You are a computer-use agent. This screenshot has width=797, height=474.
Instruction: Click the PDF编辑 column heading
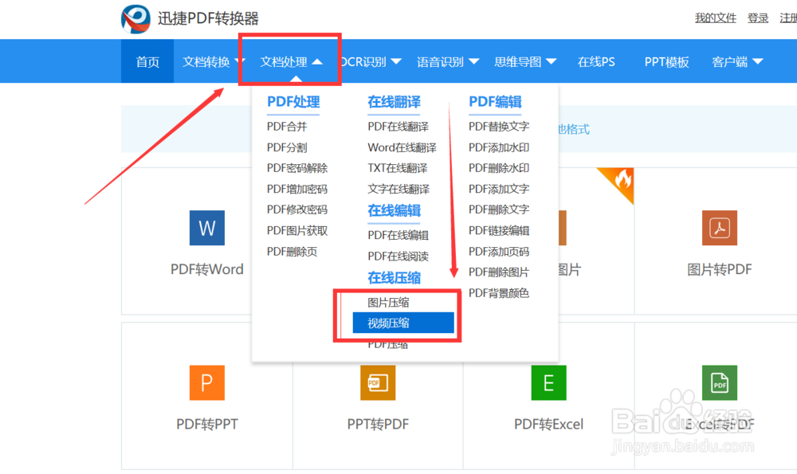point(495,102)
